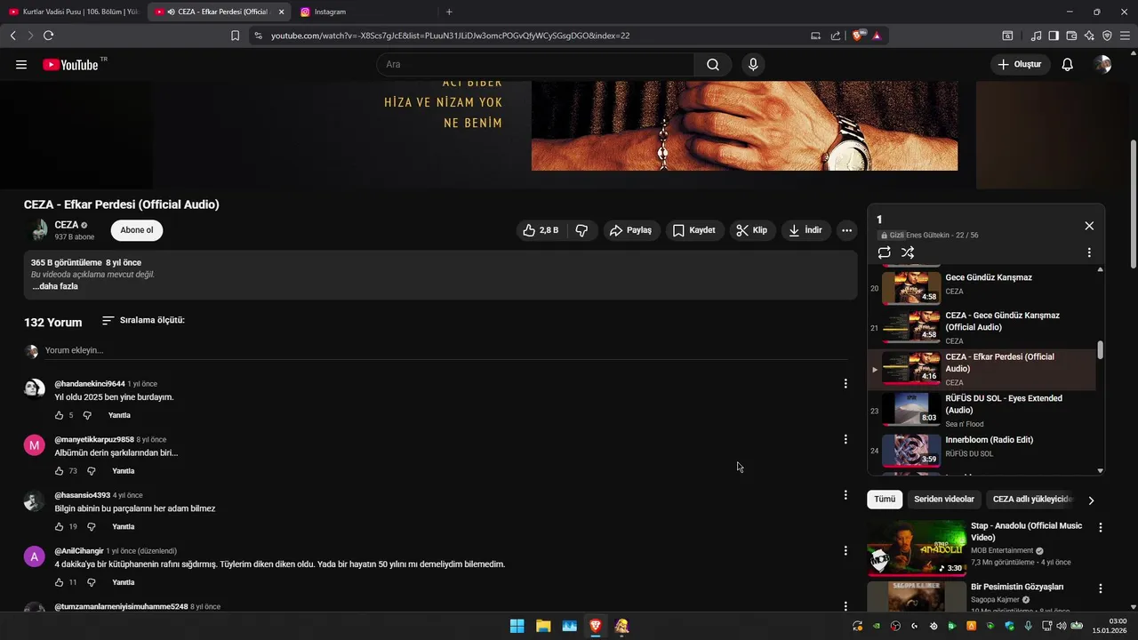The image size is (1138, 640).
Task: Open options menu for handanekinci9644 comment
Action: (845, 384)
